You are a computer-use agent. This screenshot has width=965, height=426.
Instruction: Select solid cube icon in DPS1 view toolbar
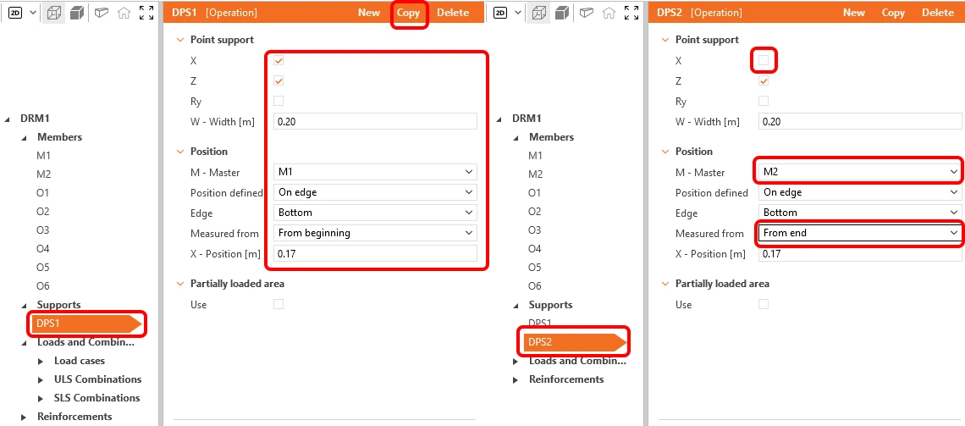pos(76,13)
